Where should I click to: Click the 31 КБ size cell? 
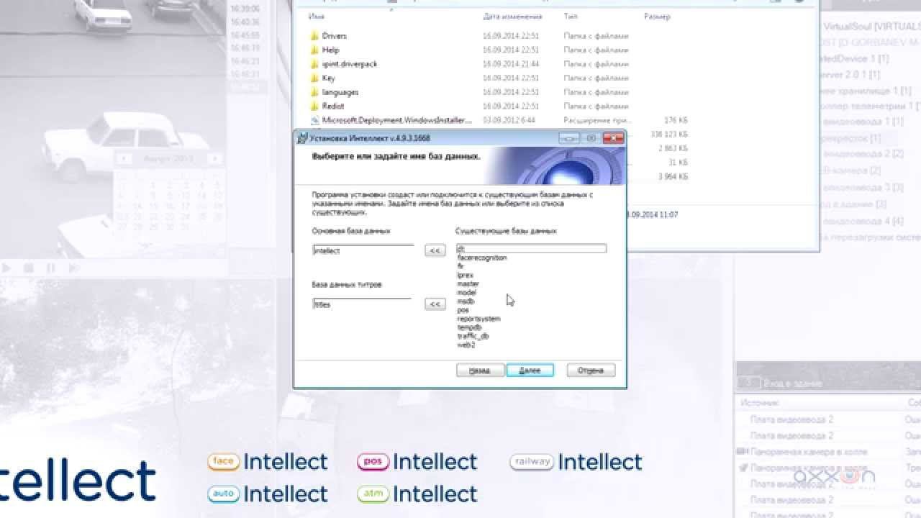pyautogui.click(x=678, y=162)
